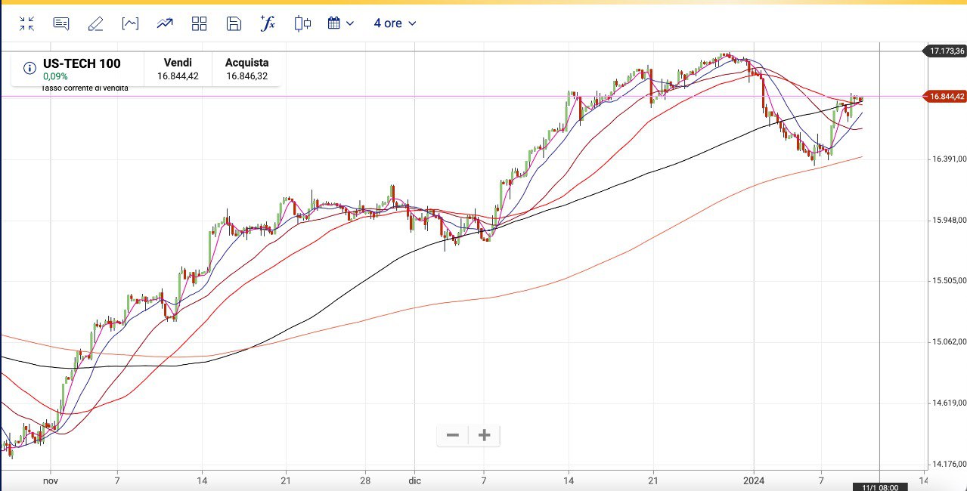Open the calendar date range dropdown

coord(340,23)
